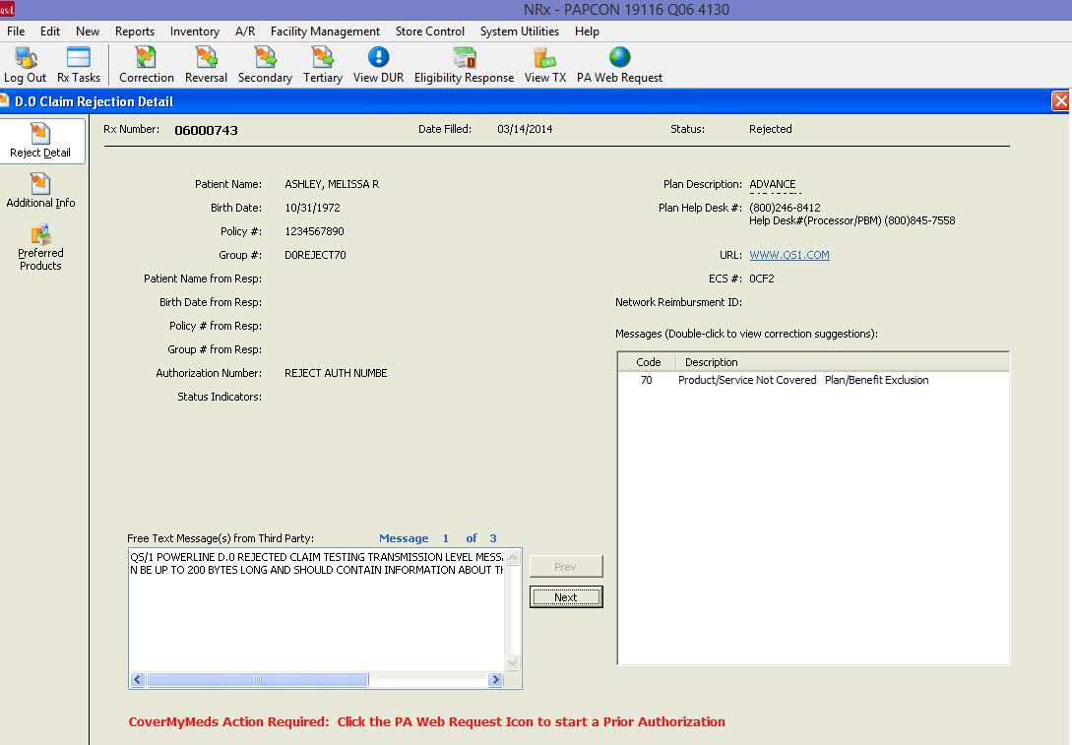
Task: Open the File menu
Action: 16,31
